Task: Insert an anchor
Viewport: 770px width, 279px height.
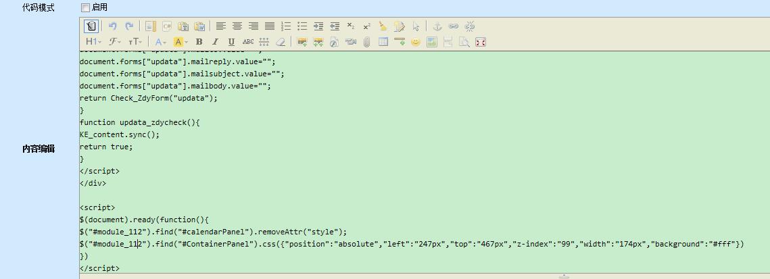Action: pyautogui.click(x=437, y=26)
